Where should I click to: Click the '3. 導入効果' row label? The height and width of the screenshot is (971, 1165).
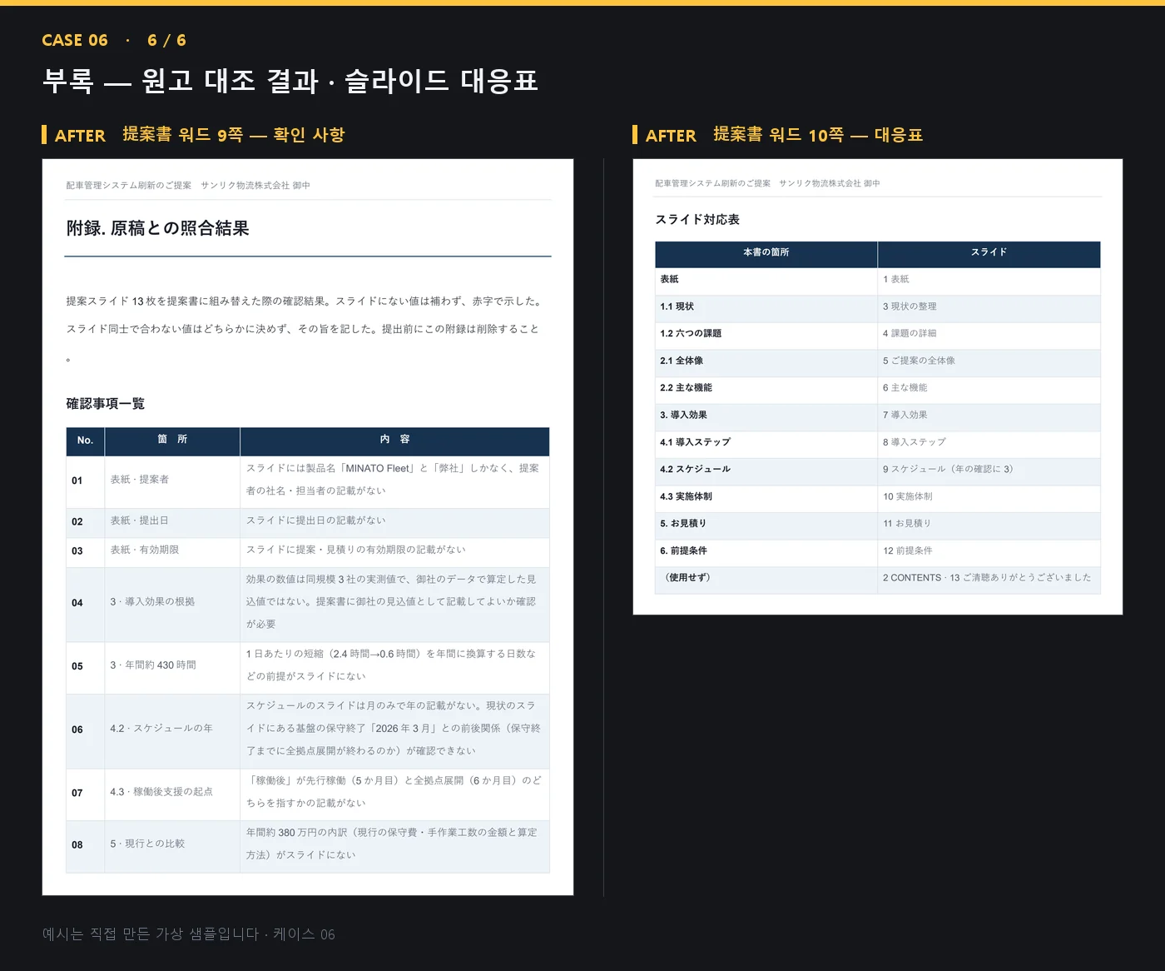pyautogui.click(x=683, y=415)
